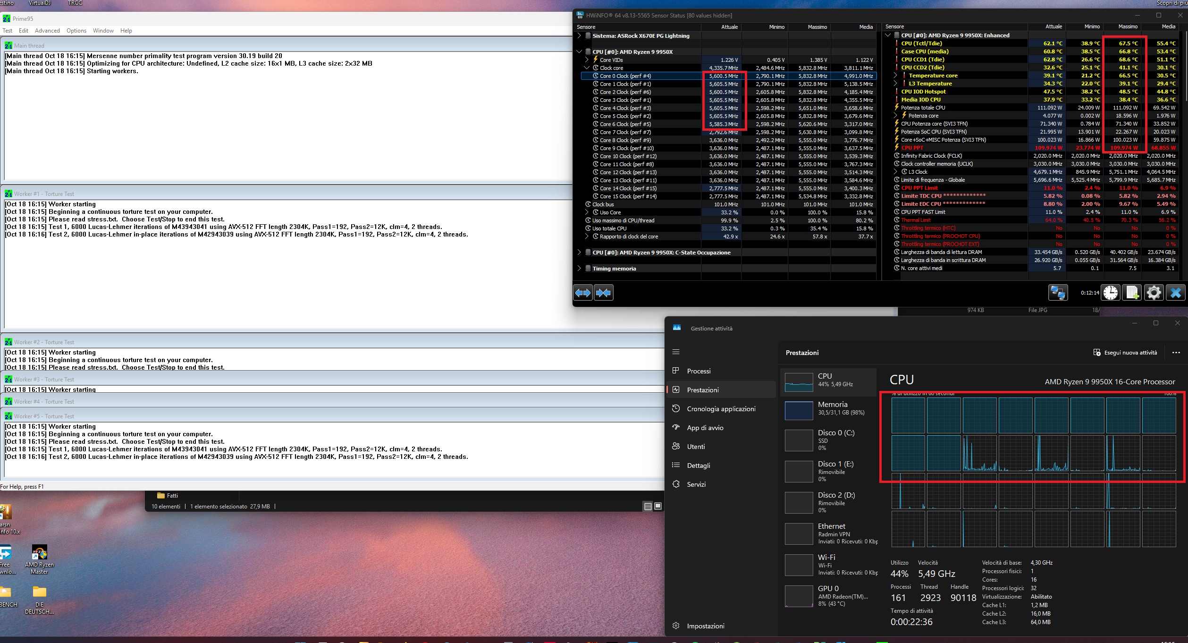Click Massimo column header in left HWiNFO panel
This screenshot has width=1188, height=643.
click(x=817, y=27)
